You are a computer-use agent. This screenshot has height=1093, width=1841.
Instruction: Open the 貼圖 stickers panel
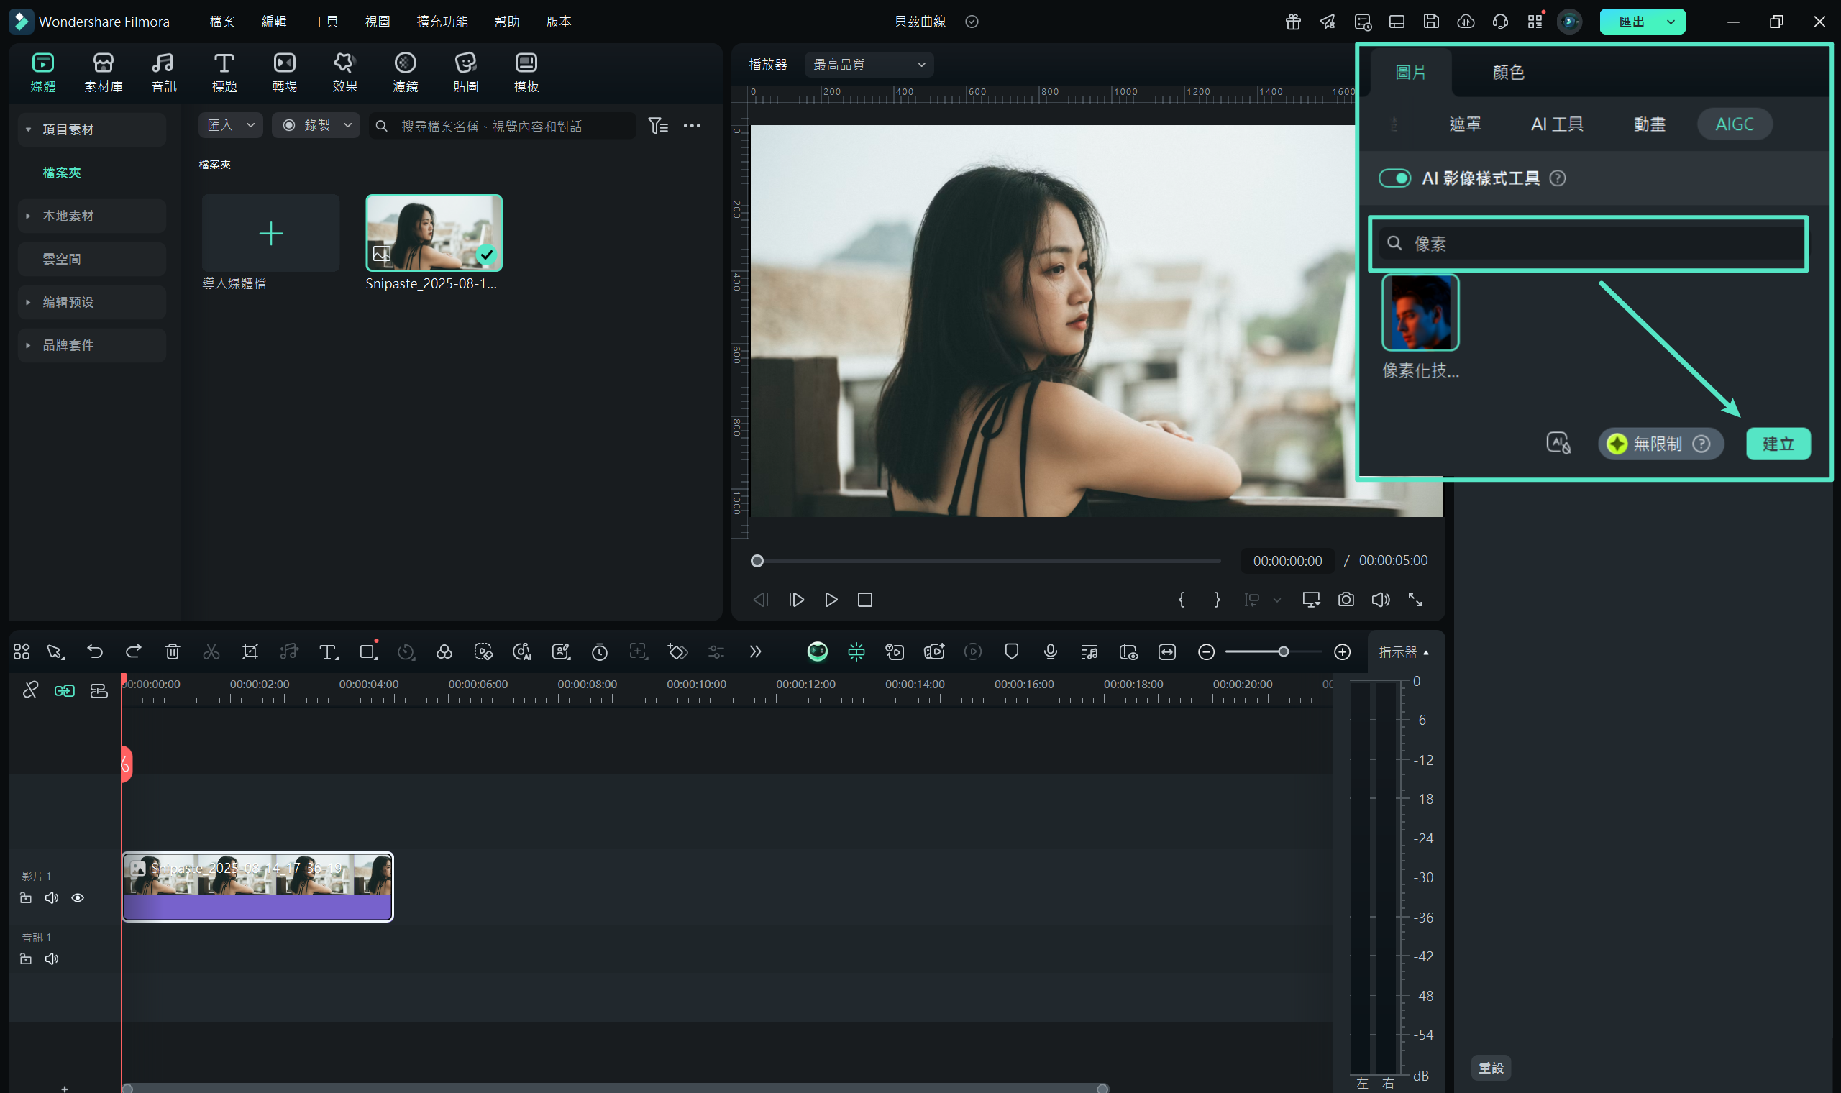(465, 72)
